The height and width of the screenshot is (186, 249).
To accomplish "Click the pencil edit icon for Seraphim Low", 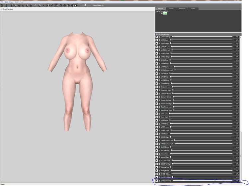I will [157, 87].
